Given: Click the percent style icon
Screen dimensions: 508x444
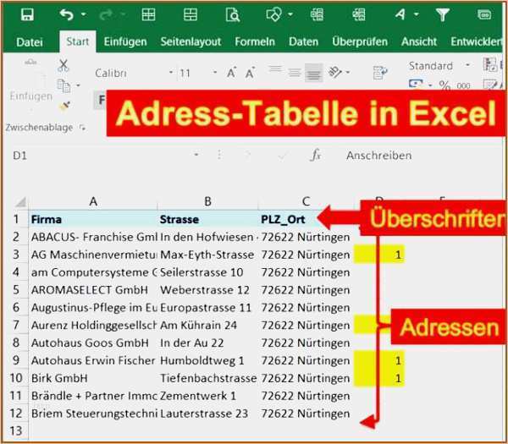Looking at the screenshot, I should tap(444, 85).
